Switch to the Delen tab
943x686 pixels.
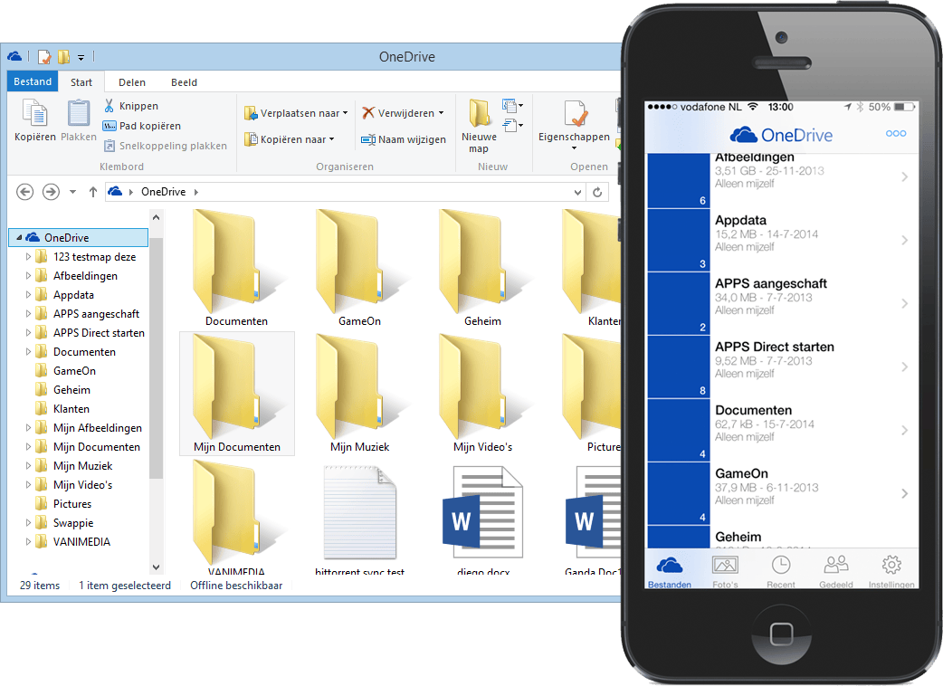132,82
